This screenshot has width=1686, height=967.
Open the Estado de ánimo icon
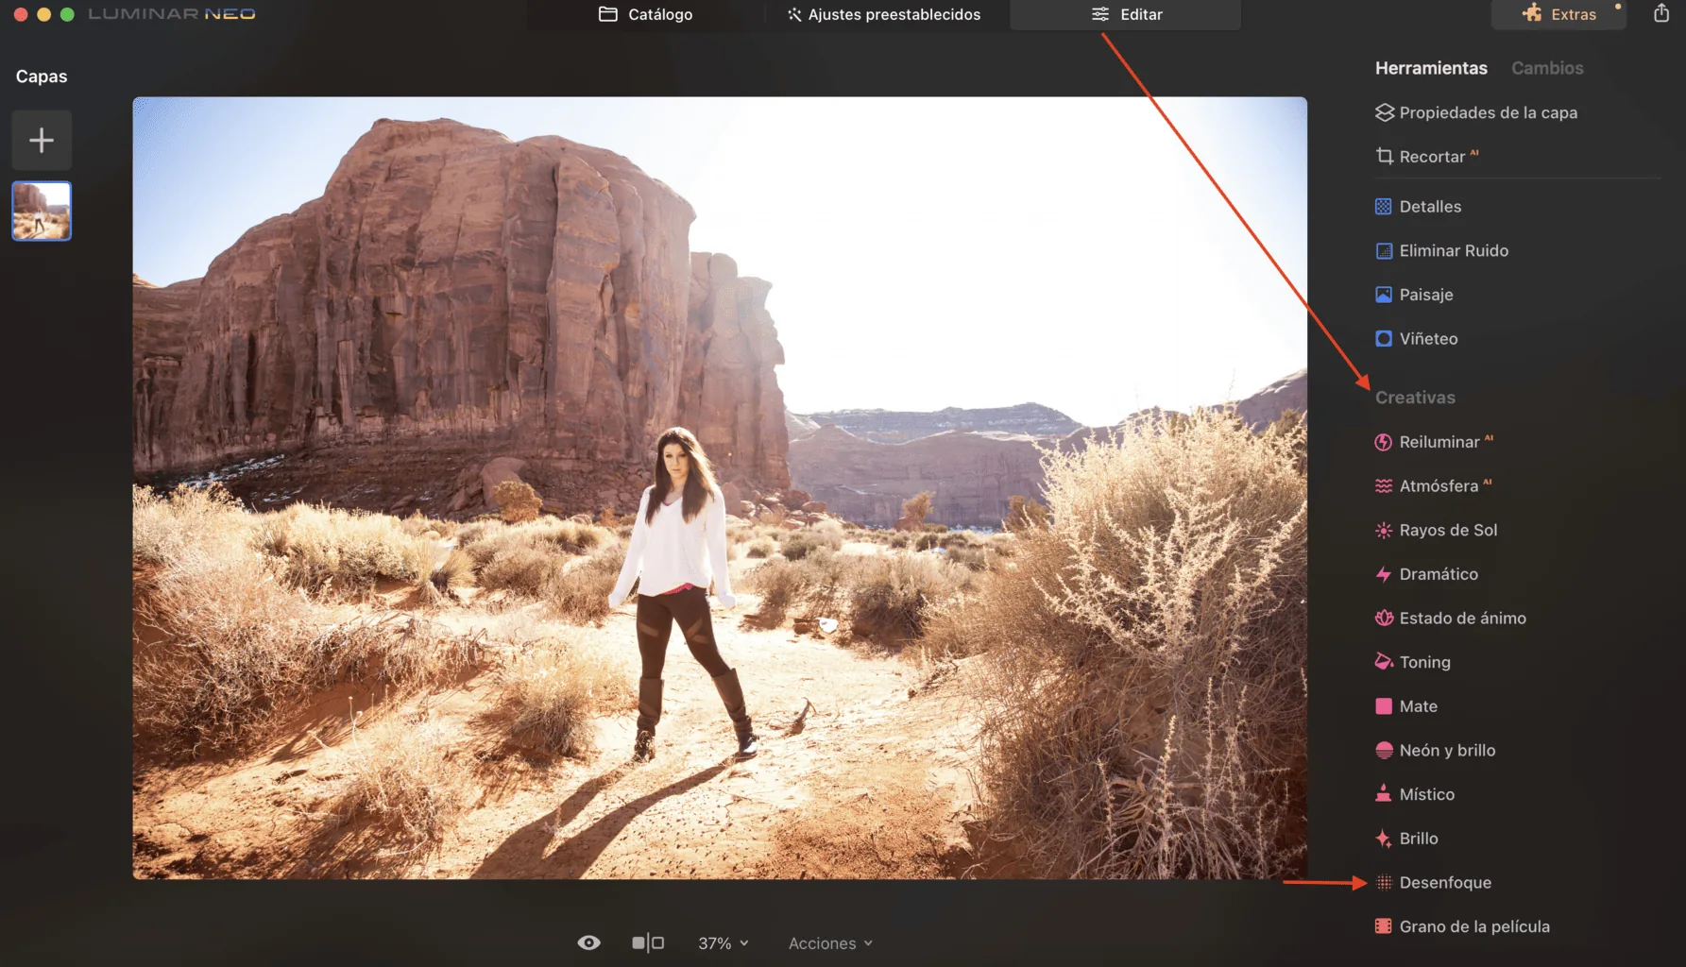pyautogui.click(x=1384, y=619)
